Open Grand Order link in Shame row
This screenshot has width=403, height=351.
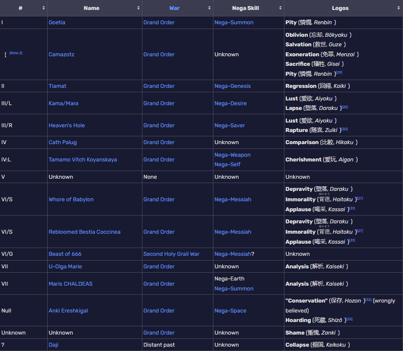159,333
